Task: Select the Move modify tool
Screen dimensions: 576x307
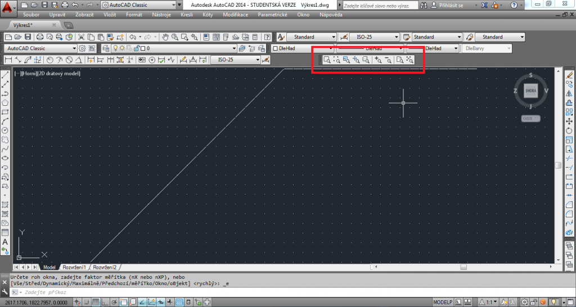Action: [569, 121]
